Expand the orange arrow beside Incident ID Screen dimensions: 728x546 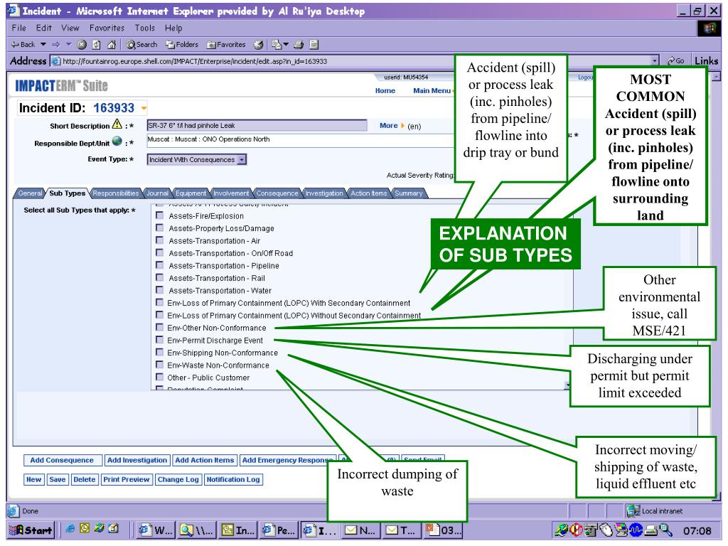[x=144, y=109]
